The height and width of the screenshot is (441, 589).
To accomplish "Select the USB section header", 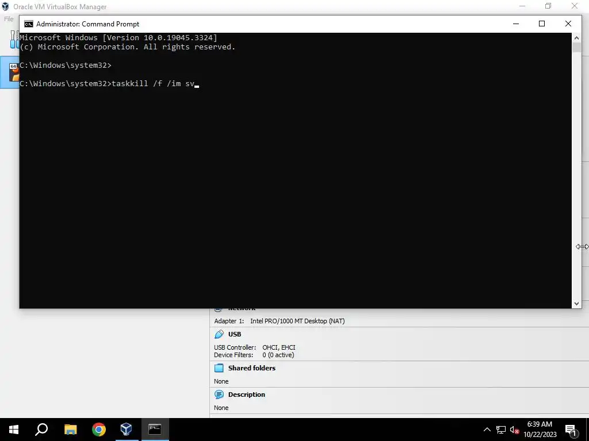I will [x=235, y=334].
